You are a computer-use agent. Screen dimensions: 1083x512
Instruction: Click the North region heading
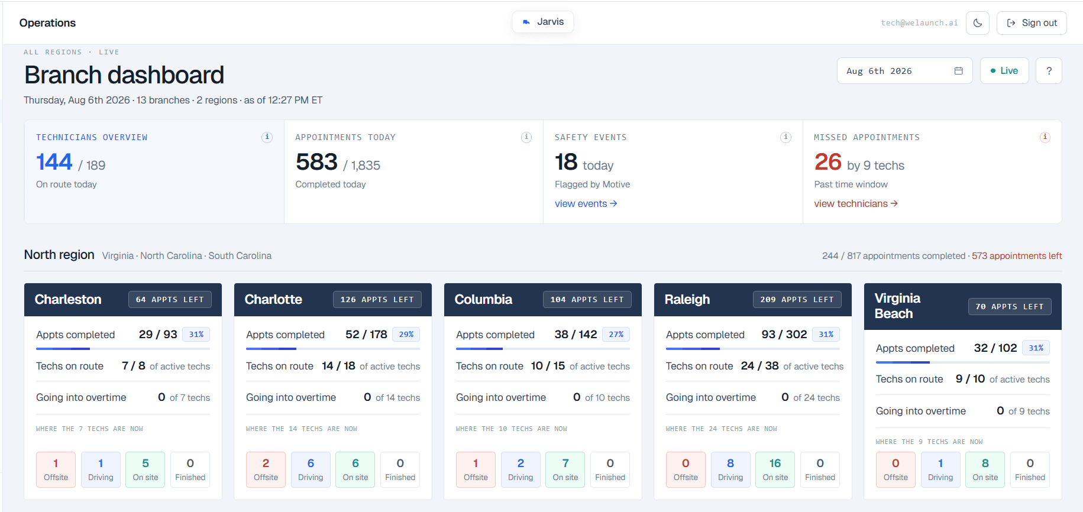tap(59, 255)
